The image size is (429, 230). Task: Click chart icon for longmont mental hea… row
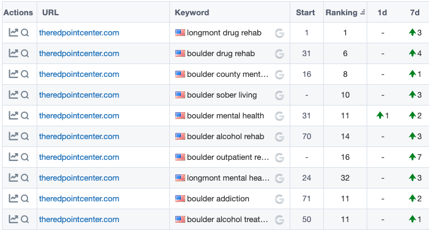tap(13, 178)
